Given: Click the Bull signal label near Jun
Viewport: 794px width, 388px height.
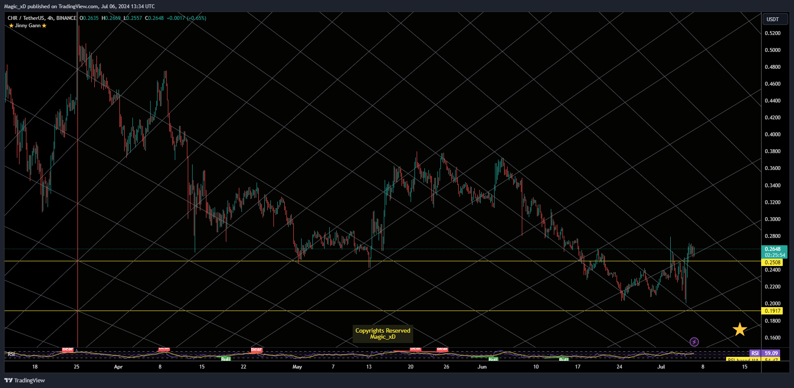Looking at the screenshot, I should [493, 359].
